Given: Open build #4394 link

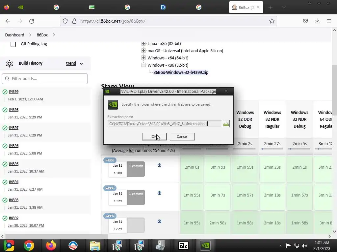Looking at the screenshot, I should [x=13, y=182].
